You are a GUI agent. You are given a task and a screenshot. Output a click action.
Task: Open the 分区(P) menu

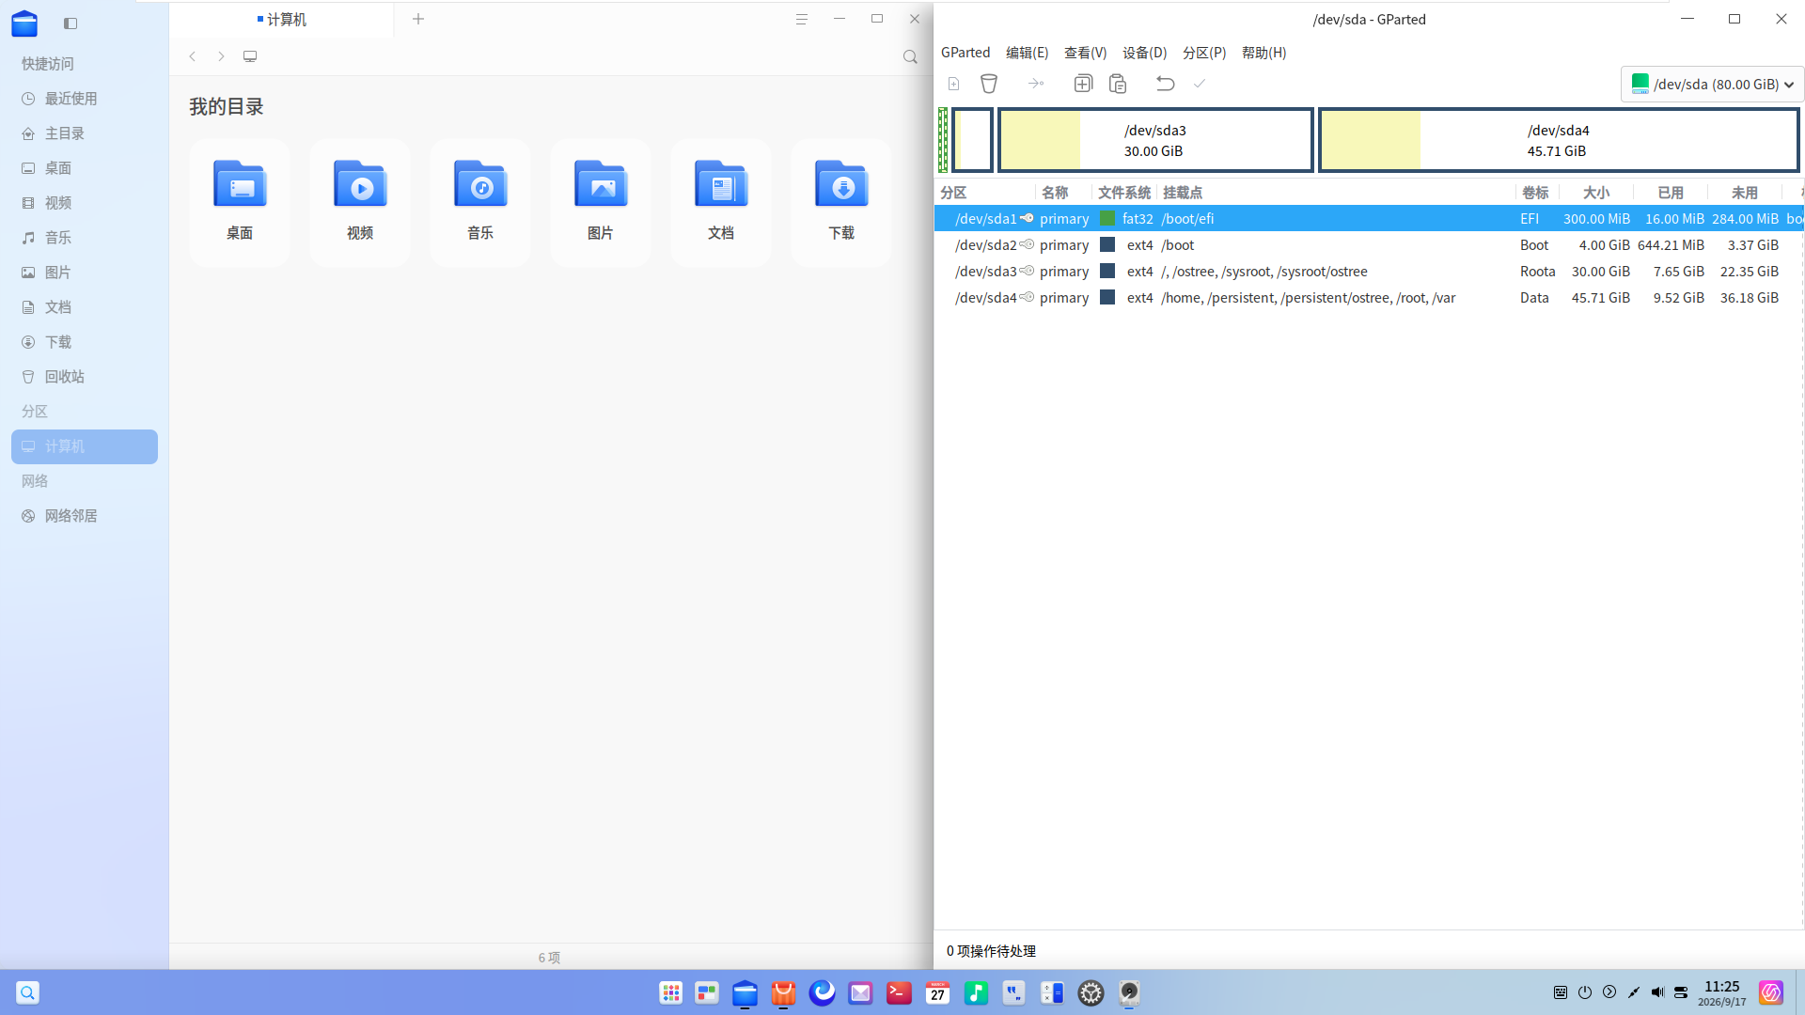click(1204, 53)
